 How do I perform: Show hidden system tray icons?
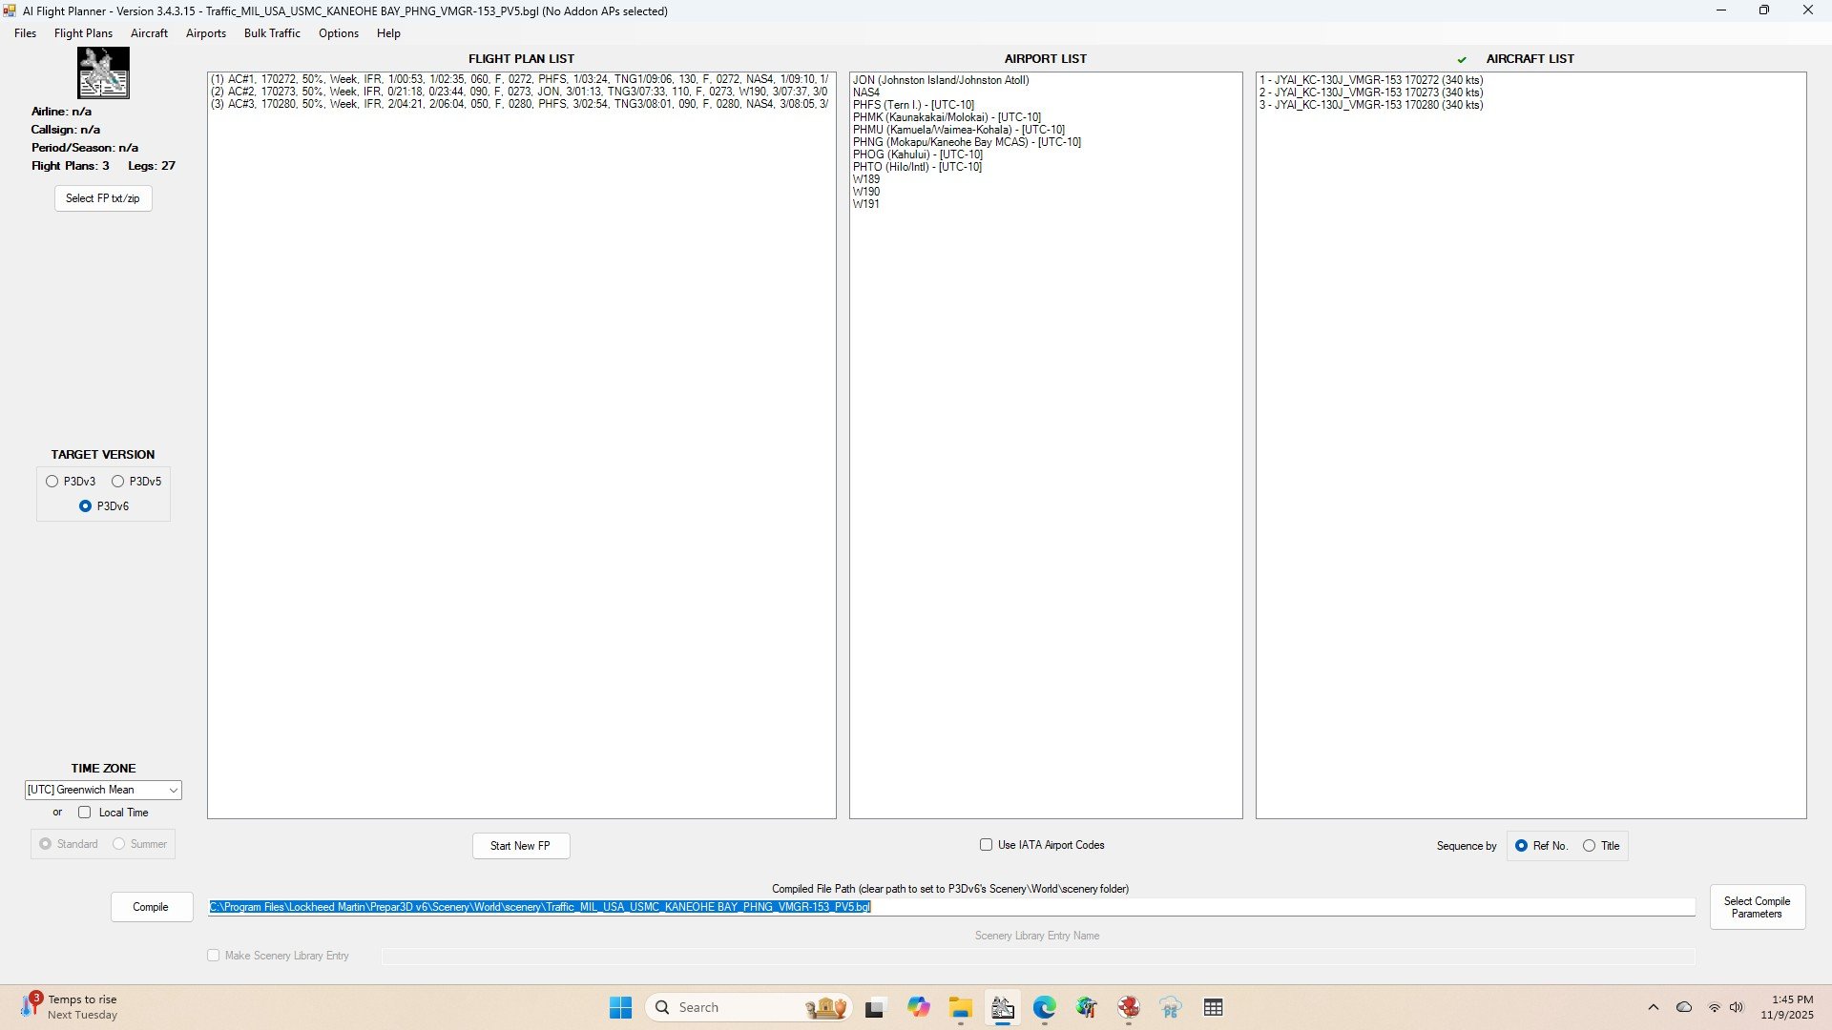pyautogui.click(x=1653, y=1008)
